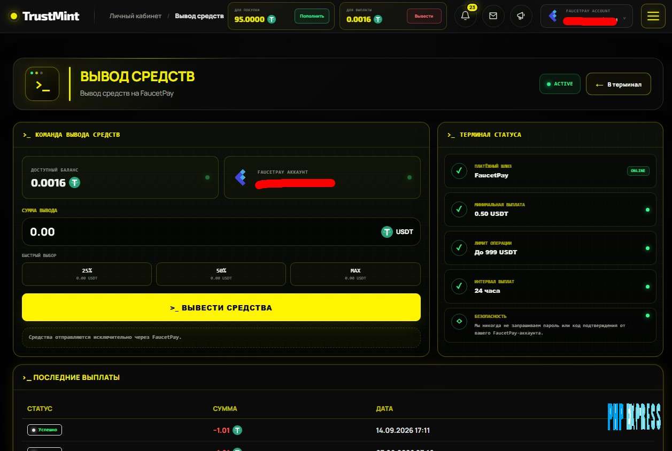Click Tether icon next to -1.01 amount
The width and height of the screenshot is (672, 451).
[237, 430]
